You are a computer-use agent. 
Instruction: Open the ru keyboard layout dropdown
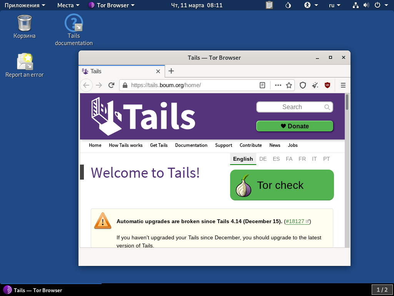coord(334,5)
